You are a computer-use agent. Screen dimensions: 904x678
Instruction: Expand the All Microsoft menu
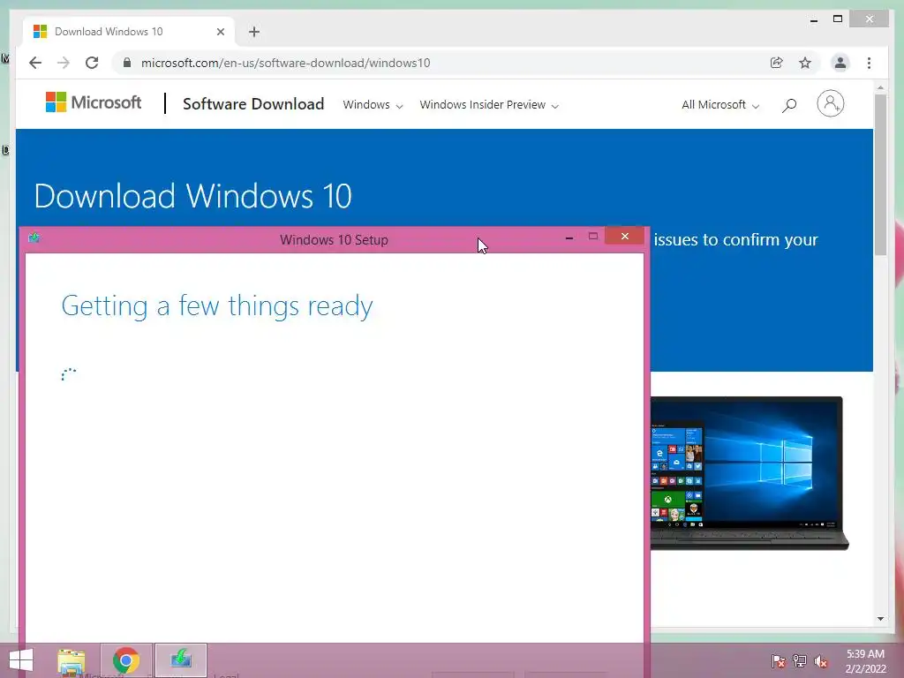720,105
